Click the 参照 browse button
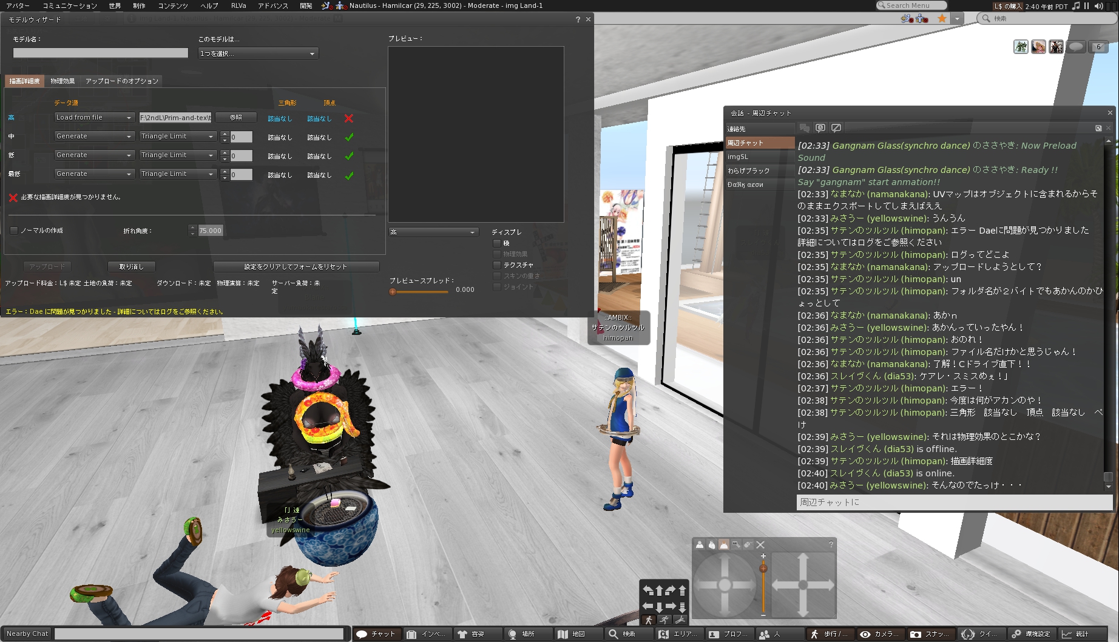 click(236, 118)
